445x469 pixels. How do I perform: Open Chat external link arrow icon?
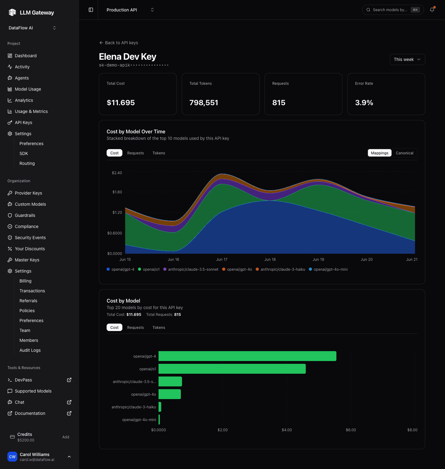[69, 402]
